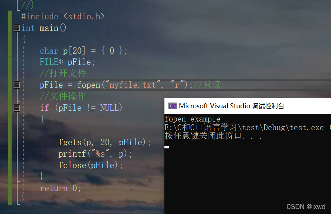This screenshot has width=331, height=214.
Task: Click the return 0 statement
Action: coord(60,188)
